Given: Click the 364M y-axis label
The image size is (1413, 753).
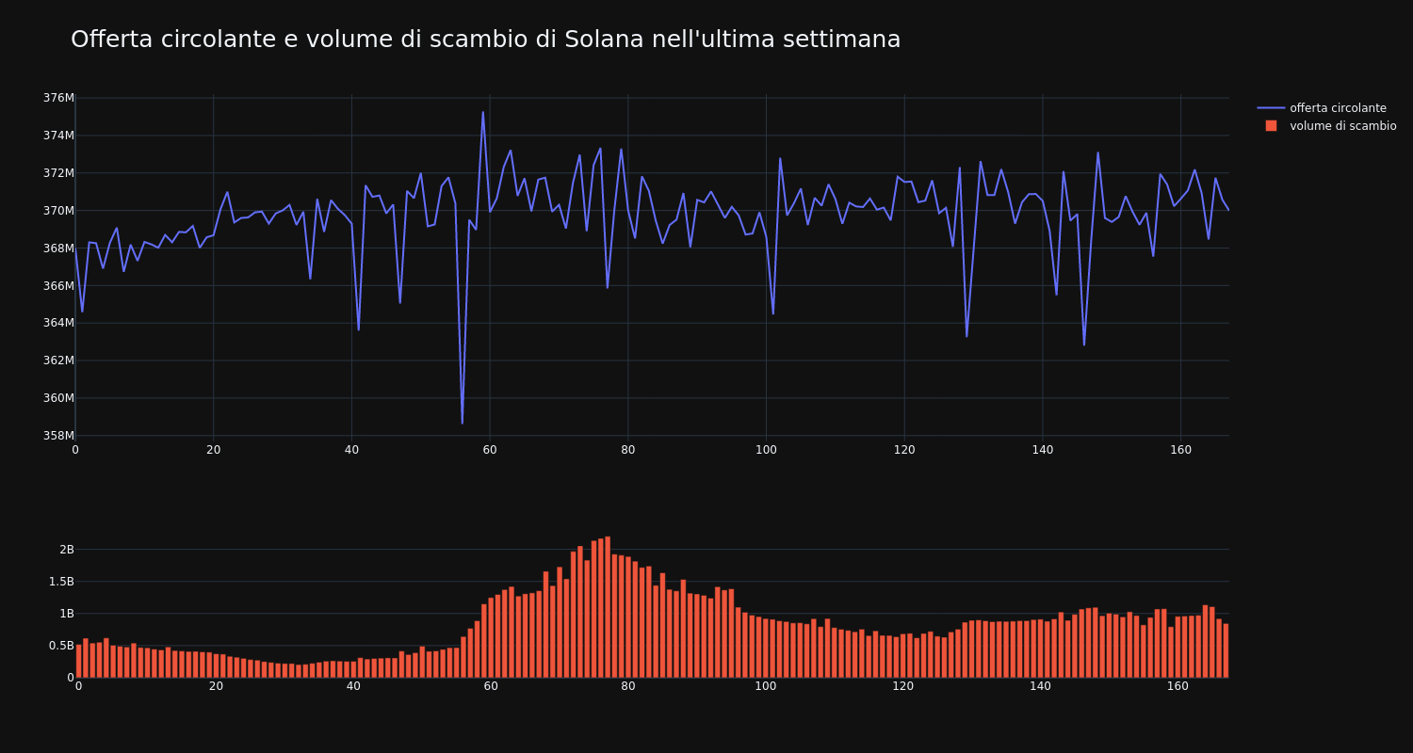Looking at the screenshot, I should click(x=58, y=323).
